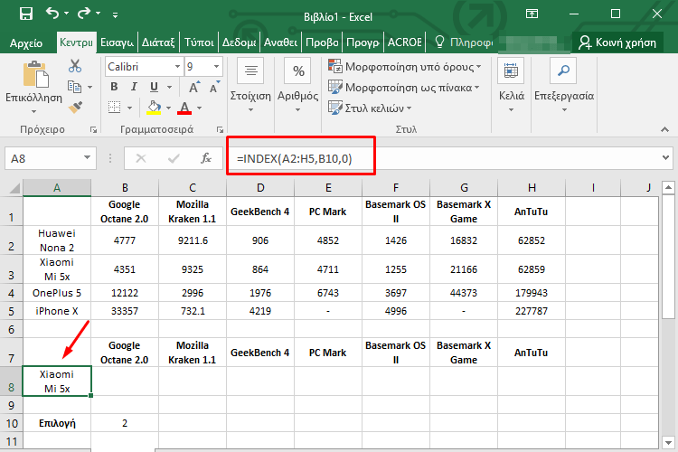Apply yellow fill color bucket
The image size is (678, 452).
pos(154,108)
